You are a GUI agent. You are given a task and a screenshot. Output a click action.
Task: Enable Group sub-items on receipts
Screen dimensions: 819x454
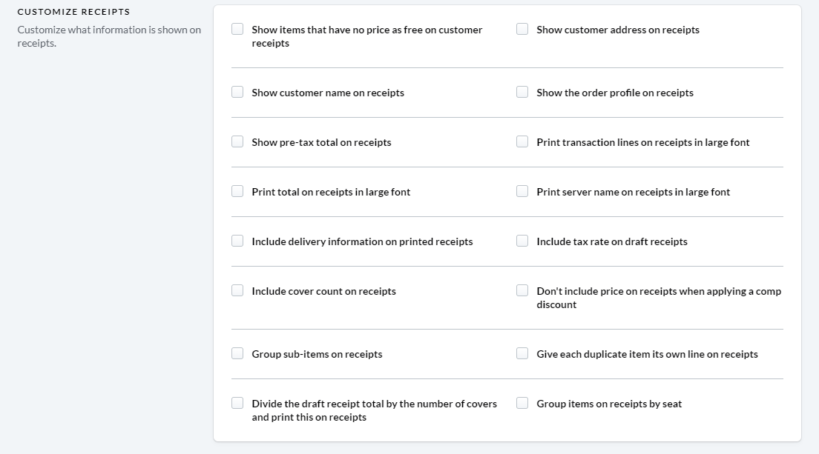click(237, 353)
